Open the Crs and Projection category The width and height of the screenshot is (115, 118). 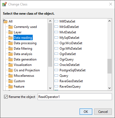pyautogui.click(x=27, y=70)
